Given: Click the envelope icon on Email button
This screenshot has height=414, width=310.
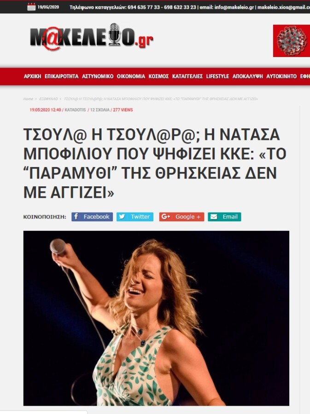Looking at the screenshot, I should coord(214,217).
